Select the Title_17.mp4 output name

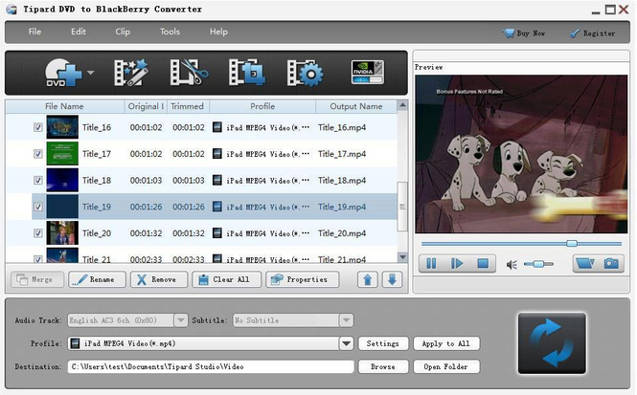click(x=342, y=154)
